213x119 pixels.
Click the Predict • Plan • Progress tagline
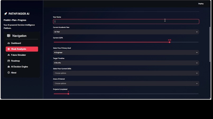pos(15,20)
